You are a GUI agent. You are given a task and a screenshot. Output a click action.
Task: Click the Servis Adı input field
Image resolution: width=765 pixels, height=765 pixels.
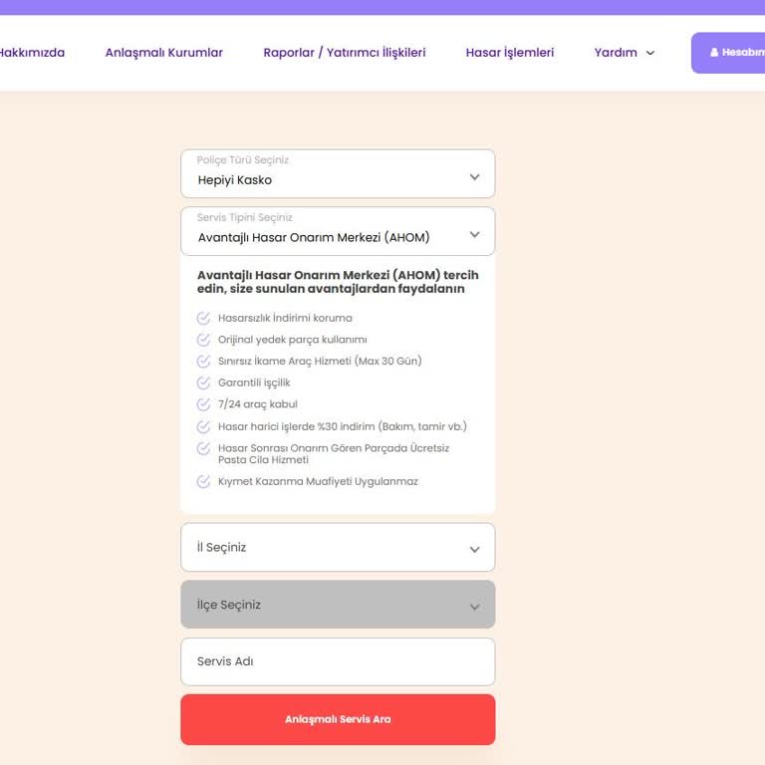[x=338, y=661]
